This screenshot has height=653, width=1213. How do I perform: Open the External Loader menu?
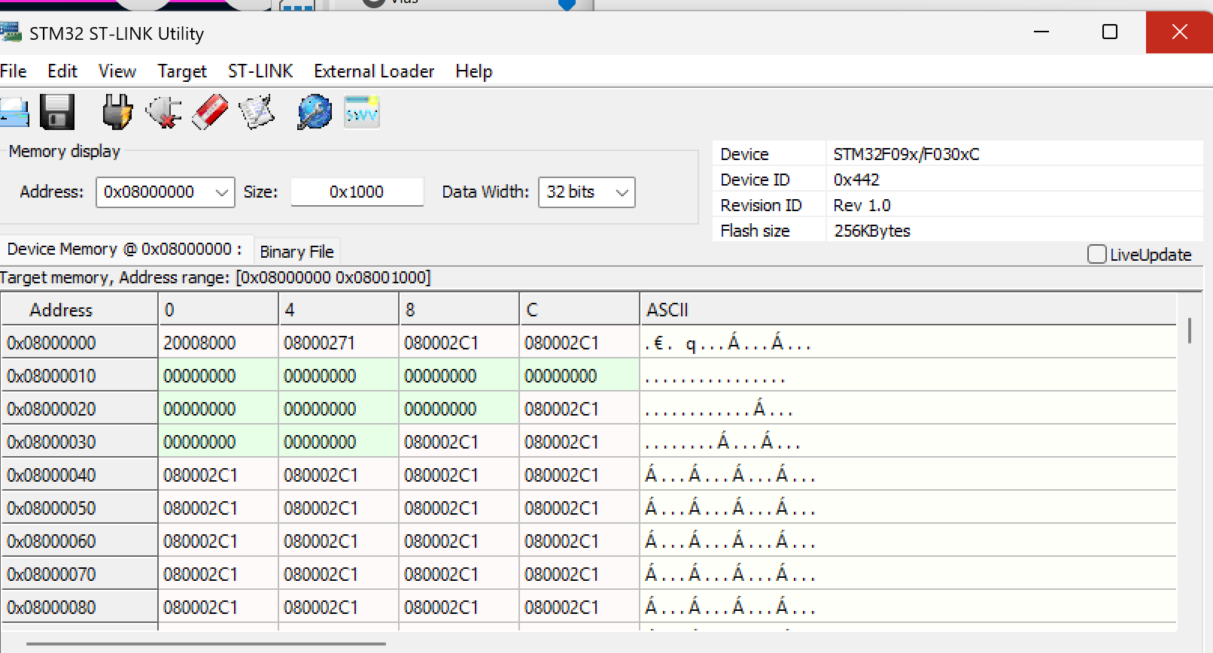pyautogui.click(x=374, y=71)
